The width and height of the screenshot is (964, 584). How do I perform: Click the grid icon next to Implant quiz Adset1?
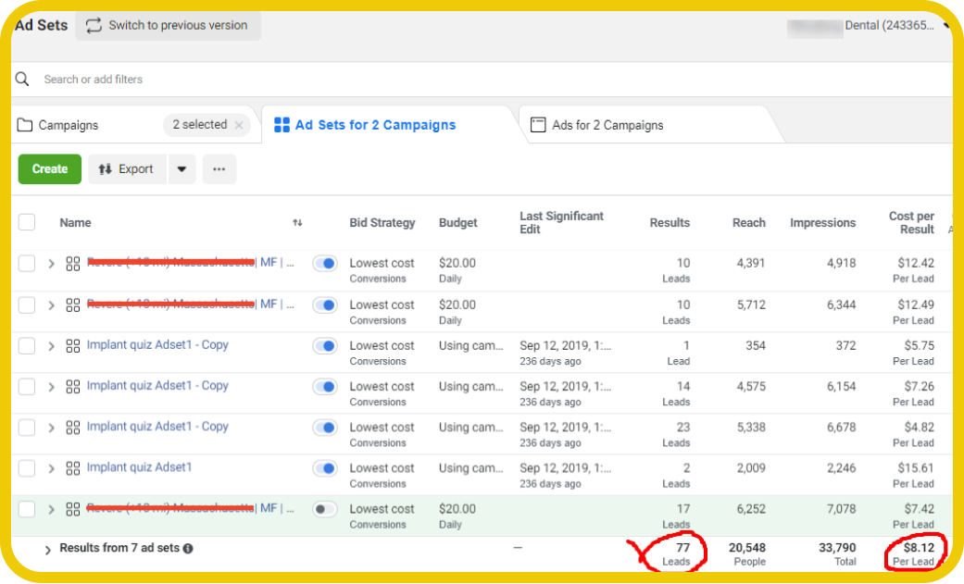click(73, 468)
